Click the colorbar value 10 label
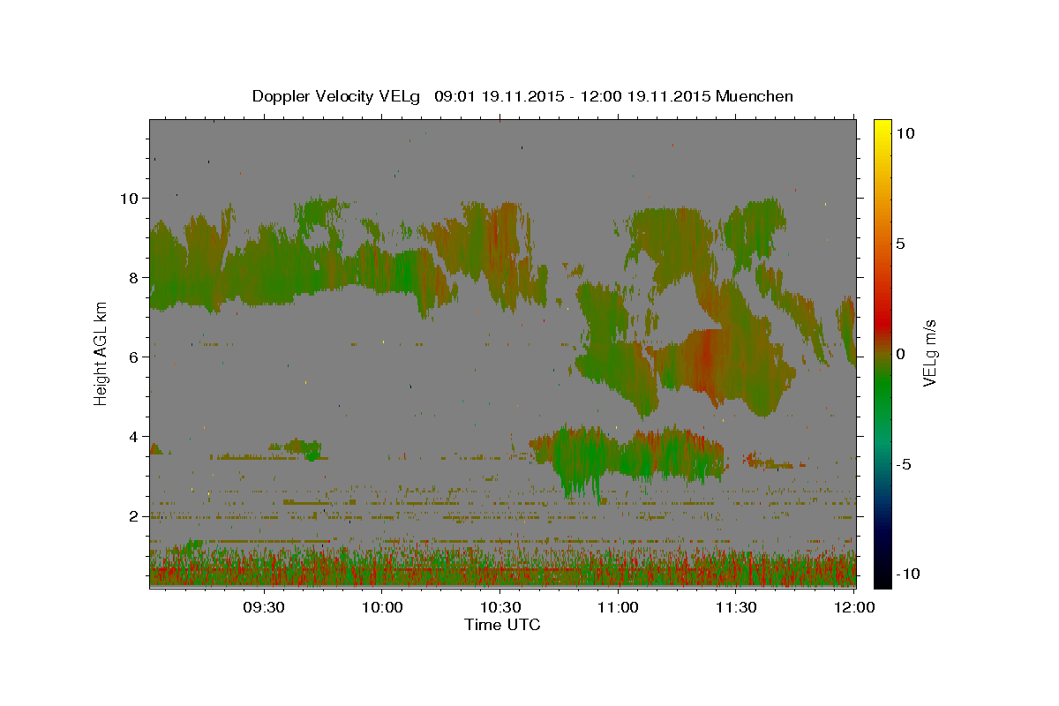Viewport: 1059px width, 706px height. 905,132
